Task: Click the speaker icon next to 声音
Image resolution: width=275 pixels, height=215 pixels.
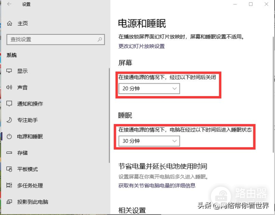Action: (9, 87)
